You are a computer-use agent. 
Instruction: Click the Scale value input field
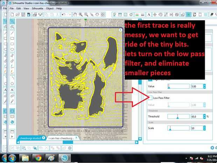197,128
